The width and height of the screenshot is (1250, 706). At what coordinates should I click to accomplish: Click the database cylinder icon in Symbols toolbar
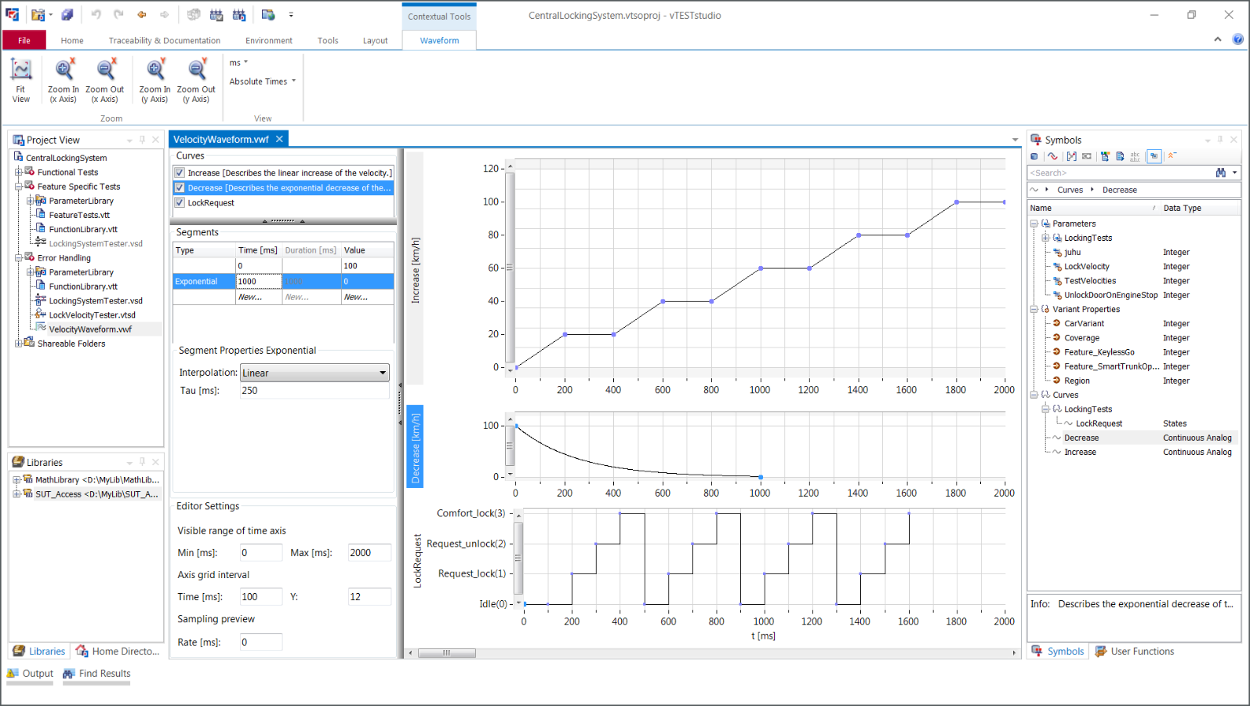pyautogui.click(x=1034, y=156)
